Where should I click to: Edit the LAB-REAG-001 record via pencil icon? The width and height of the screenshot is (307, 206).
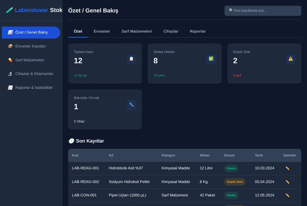(x=287, y=168)
